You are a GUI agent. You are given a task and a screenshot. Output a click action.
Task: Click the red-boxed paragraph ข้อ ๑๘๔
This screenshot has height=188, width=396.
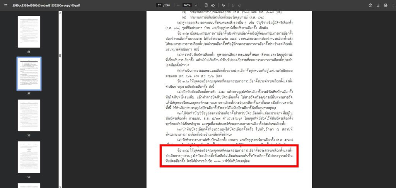point(229,155)
